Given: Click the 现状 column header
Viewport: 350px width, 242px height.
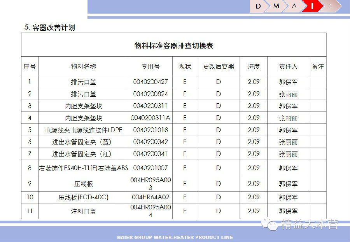Looking at the screenshot, I should (185, 66).
